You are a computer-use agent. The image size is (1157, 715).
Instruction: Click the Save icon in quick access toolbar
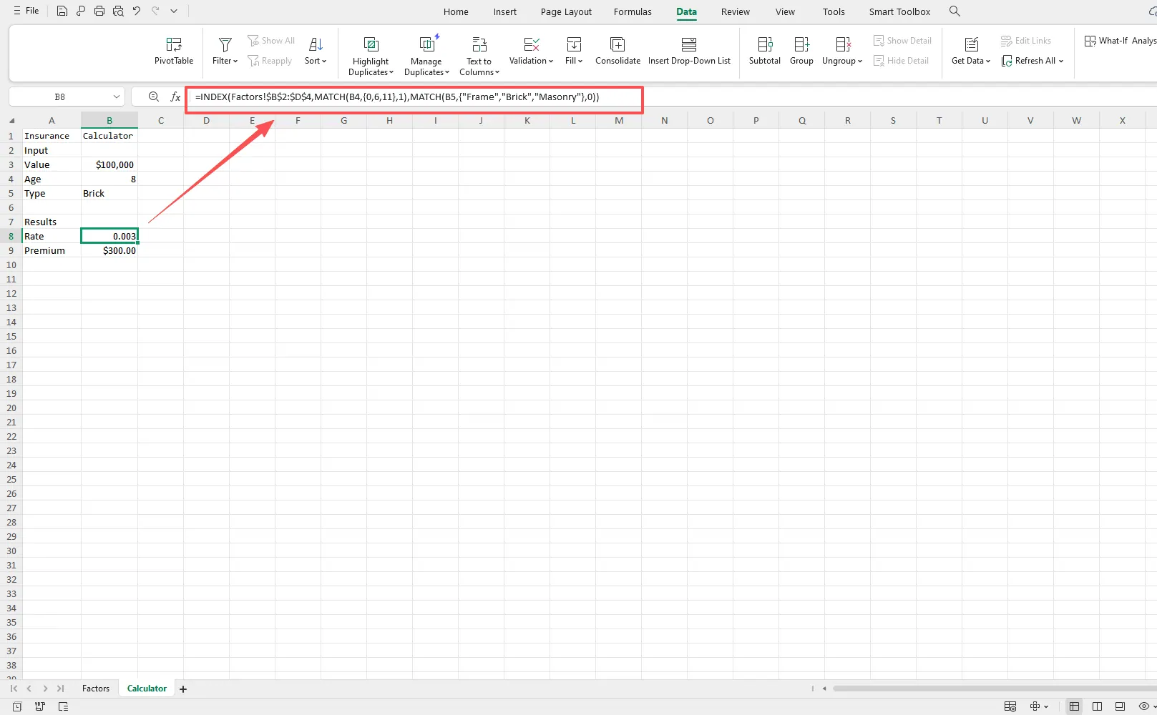tap(62, 11)
